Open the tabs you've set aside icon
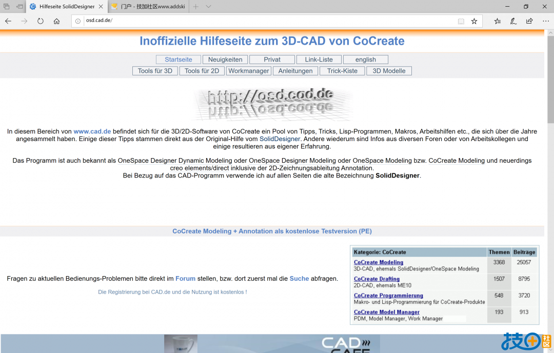This screenshot has height=353, width=554. click(x=6, y=6)
